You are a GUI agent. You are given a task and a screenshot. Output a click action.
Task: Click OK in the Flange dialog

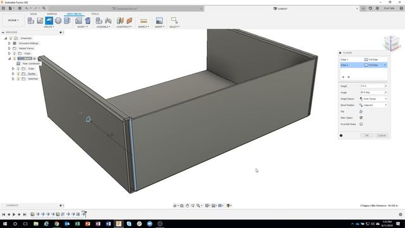point(367,136)
